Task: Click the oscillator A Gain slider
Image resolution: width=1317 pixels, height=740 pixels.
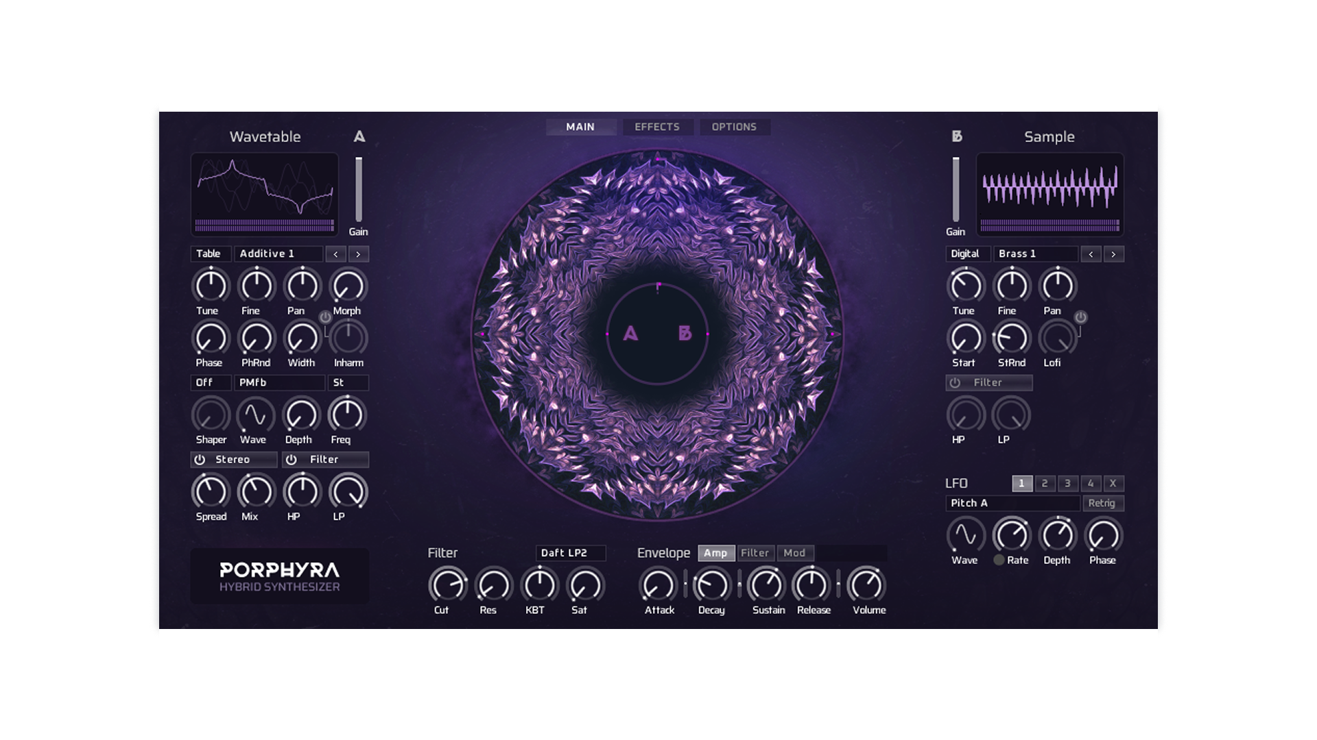Action: point(358,188)
